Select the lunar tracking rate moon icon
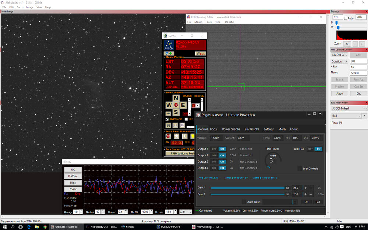The width and height of the screenshot is (368, 230). (184, 136)
